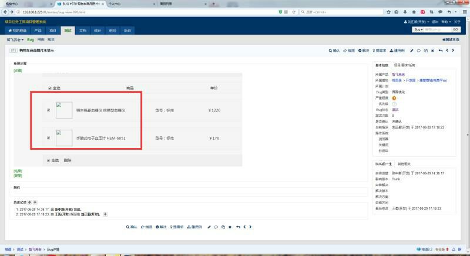470x256 pixels.
Task: Click the broken thumbnail of 强生稳豪血糖仪
Action: (x=63, y=110)
